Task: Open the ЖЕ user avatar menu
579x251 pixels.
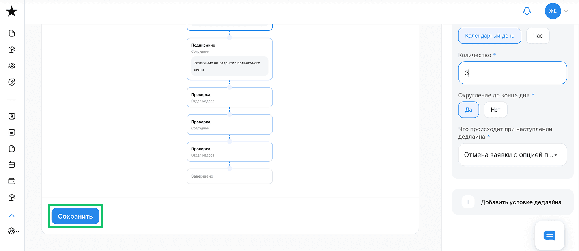Action: [553, 11]
